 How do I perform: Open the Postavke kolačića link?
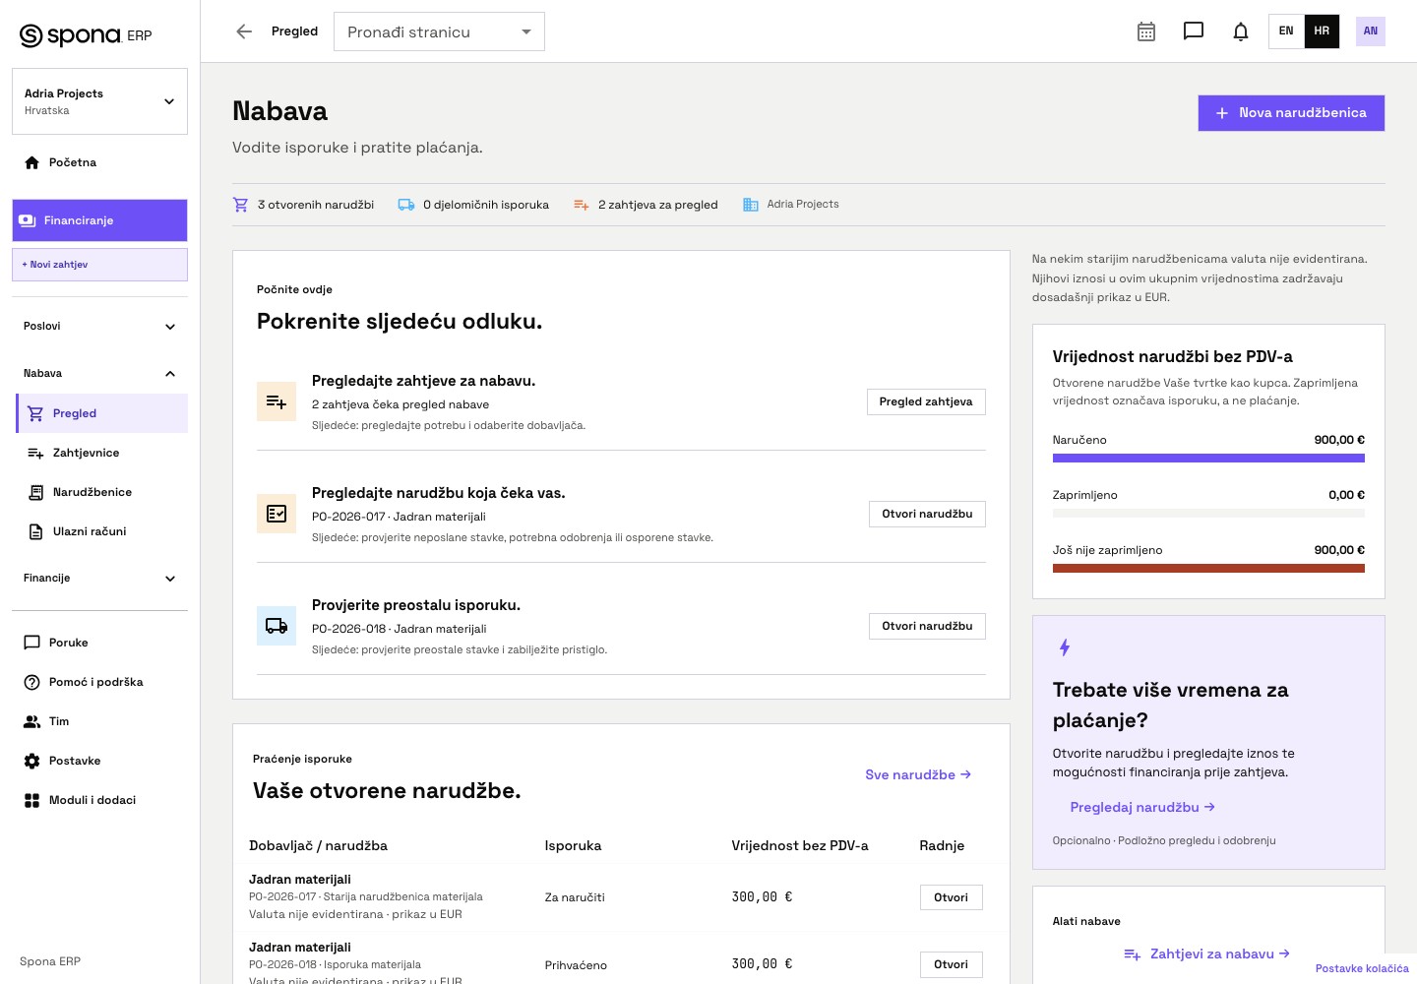pos(1362,968)
